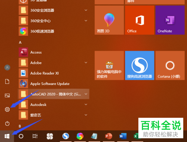Open the Autodesk folder entry

[54, 104]
